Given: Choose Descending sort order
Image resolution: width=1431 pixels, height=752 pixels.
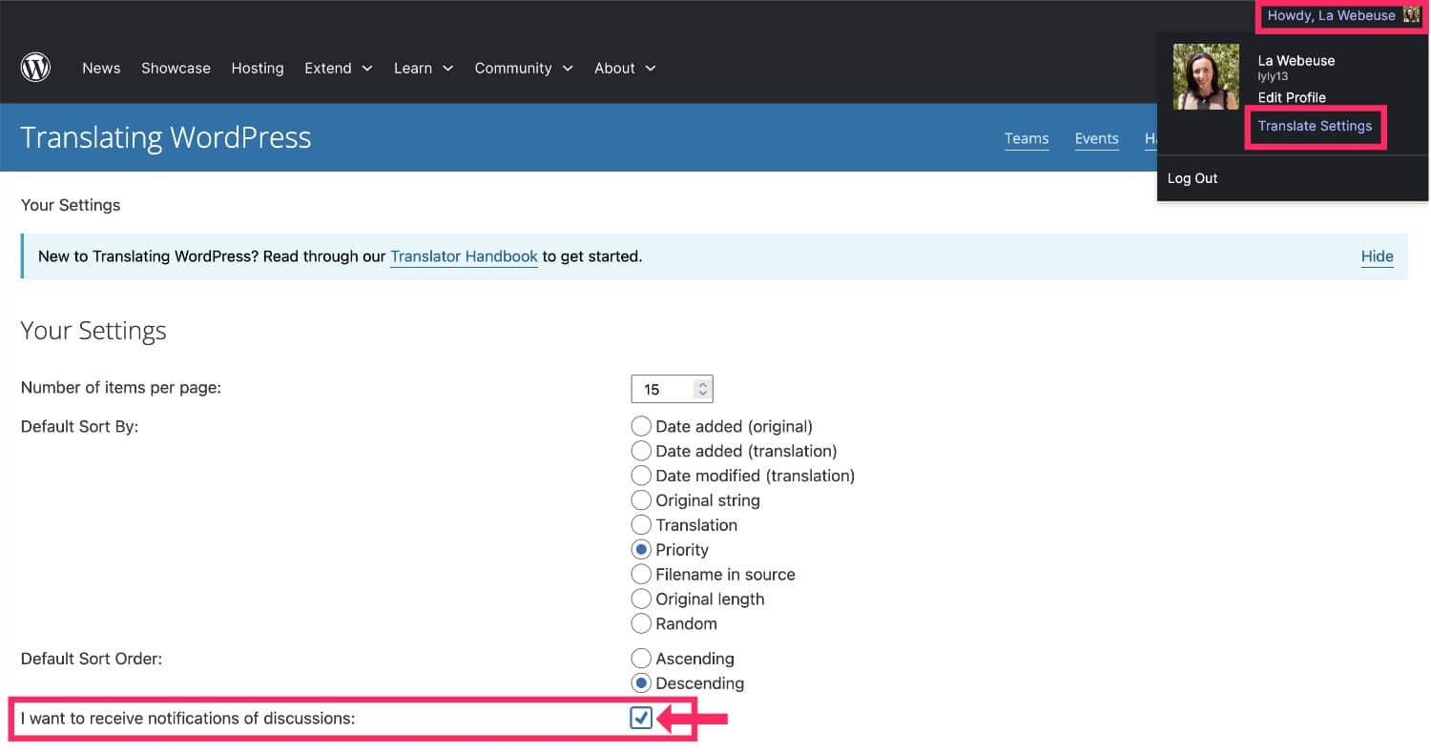Looking at the screenshot, I should click(x=641, y=683).
